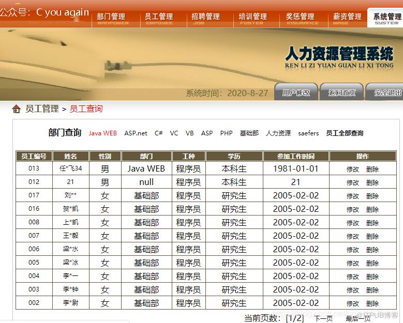403x323 pixels.
Task: Click the 用户修改 button
Action: 296,93
